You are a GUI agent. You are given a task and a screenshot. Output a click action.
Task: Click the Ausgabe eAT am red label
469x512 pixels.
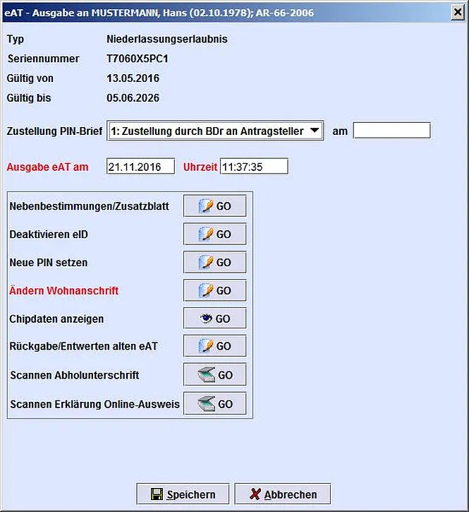coord(48,167)
